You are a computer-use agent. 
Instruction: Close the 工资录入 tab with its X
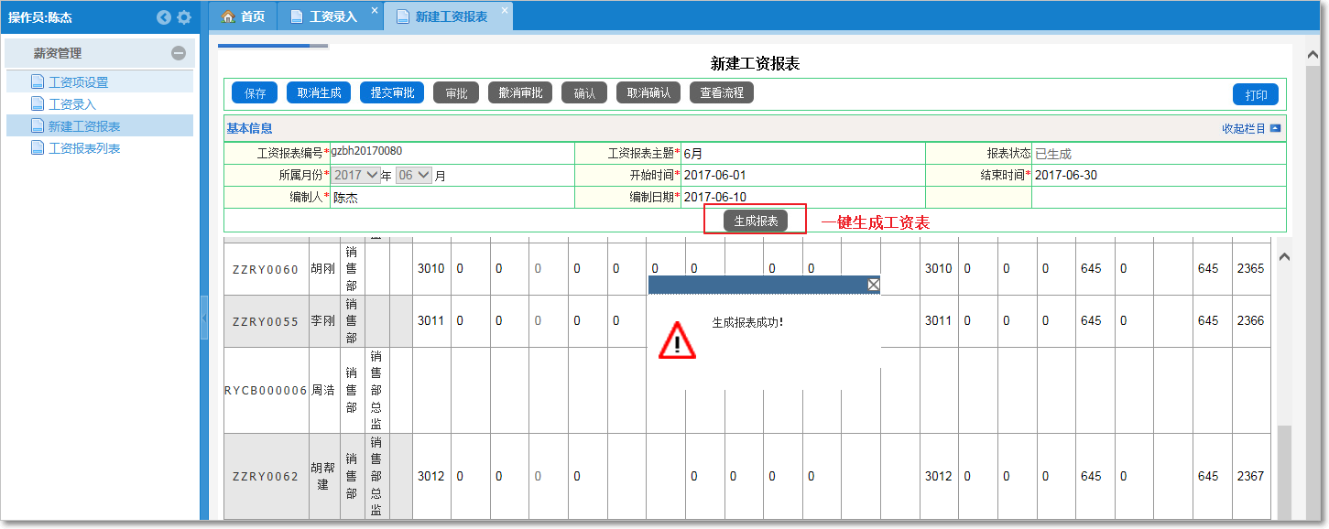pos(373,9)
